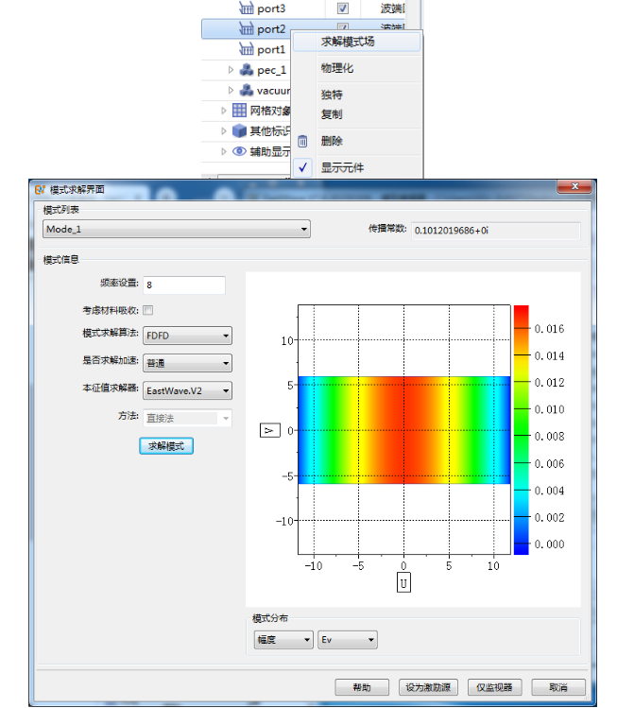Image resolution: width=617 pixels, height=708 pixels.
Task: Click the mode solver window title icon
Action: (x=40, y=189)
